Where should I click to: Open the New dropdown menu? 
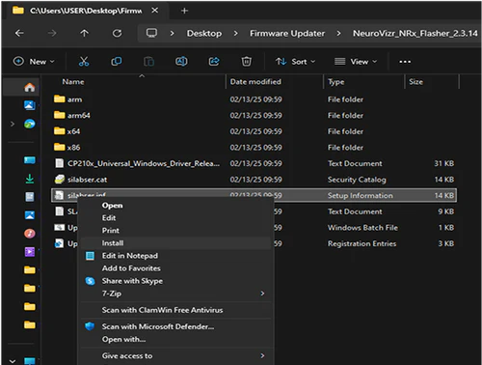pyautogui.click(x=34, y=61)
